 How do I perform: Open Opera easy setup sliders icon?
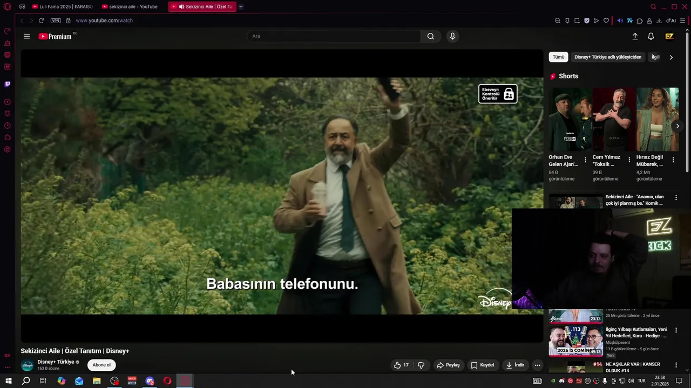point(683,20)
